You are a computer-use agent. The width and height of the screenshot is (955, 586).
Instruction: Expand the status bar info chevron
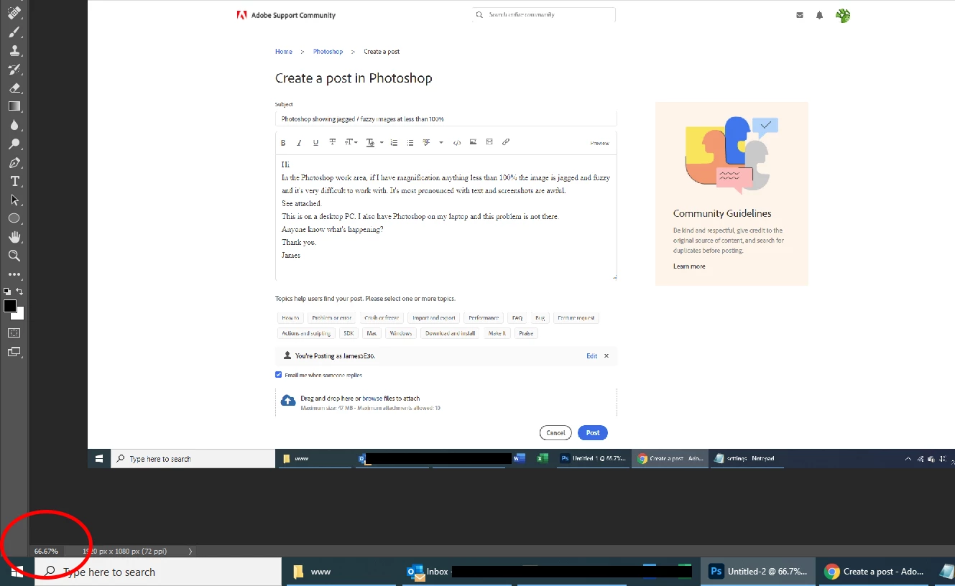coord(190,552)
